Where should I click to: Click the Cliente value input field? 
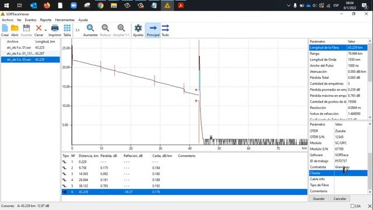pyautogui.click(x=351, y=173)
